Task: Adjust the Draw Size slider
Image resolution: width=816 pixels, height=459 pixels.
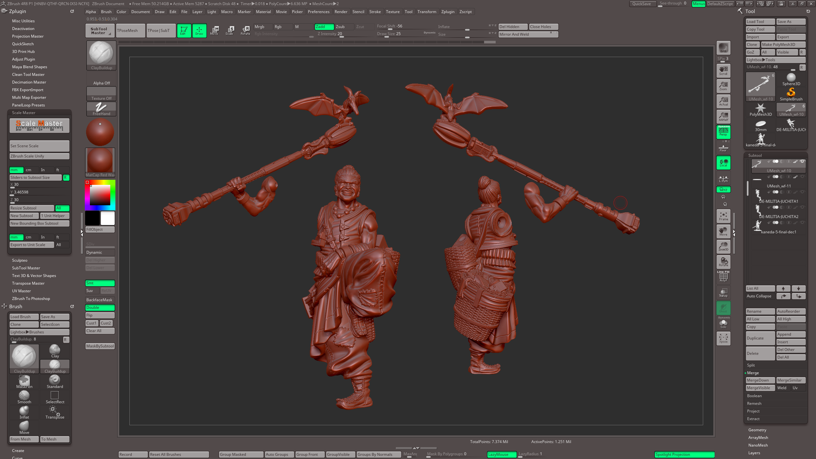Action: tap(406, 34)
